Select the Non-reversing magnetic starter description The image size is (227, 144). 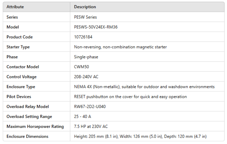pos(120,47)
